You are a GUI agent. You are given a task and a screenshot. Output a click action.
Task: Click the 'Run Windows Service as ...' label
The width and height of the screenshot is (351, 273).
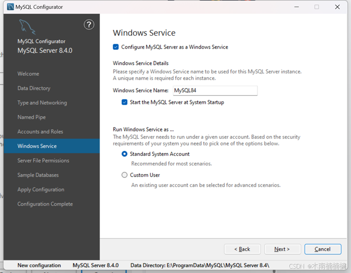(x=143, y=130)
